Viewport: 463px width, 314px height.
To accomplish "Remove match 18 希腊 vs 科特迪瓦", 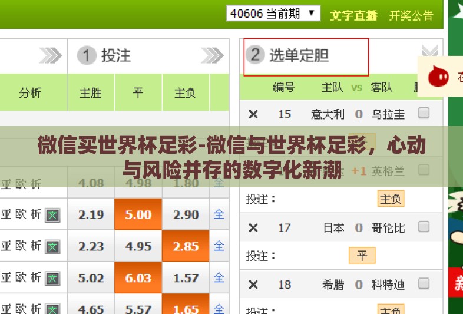I will pyautogui.click(x=253, y=285).
